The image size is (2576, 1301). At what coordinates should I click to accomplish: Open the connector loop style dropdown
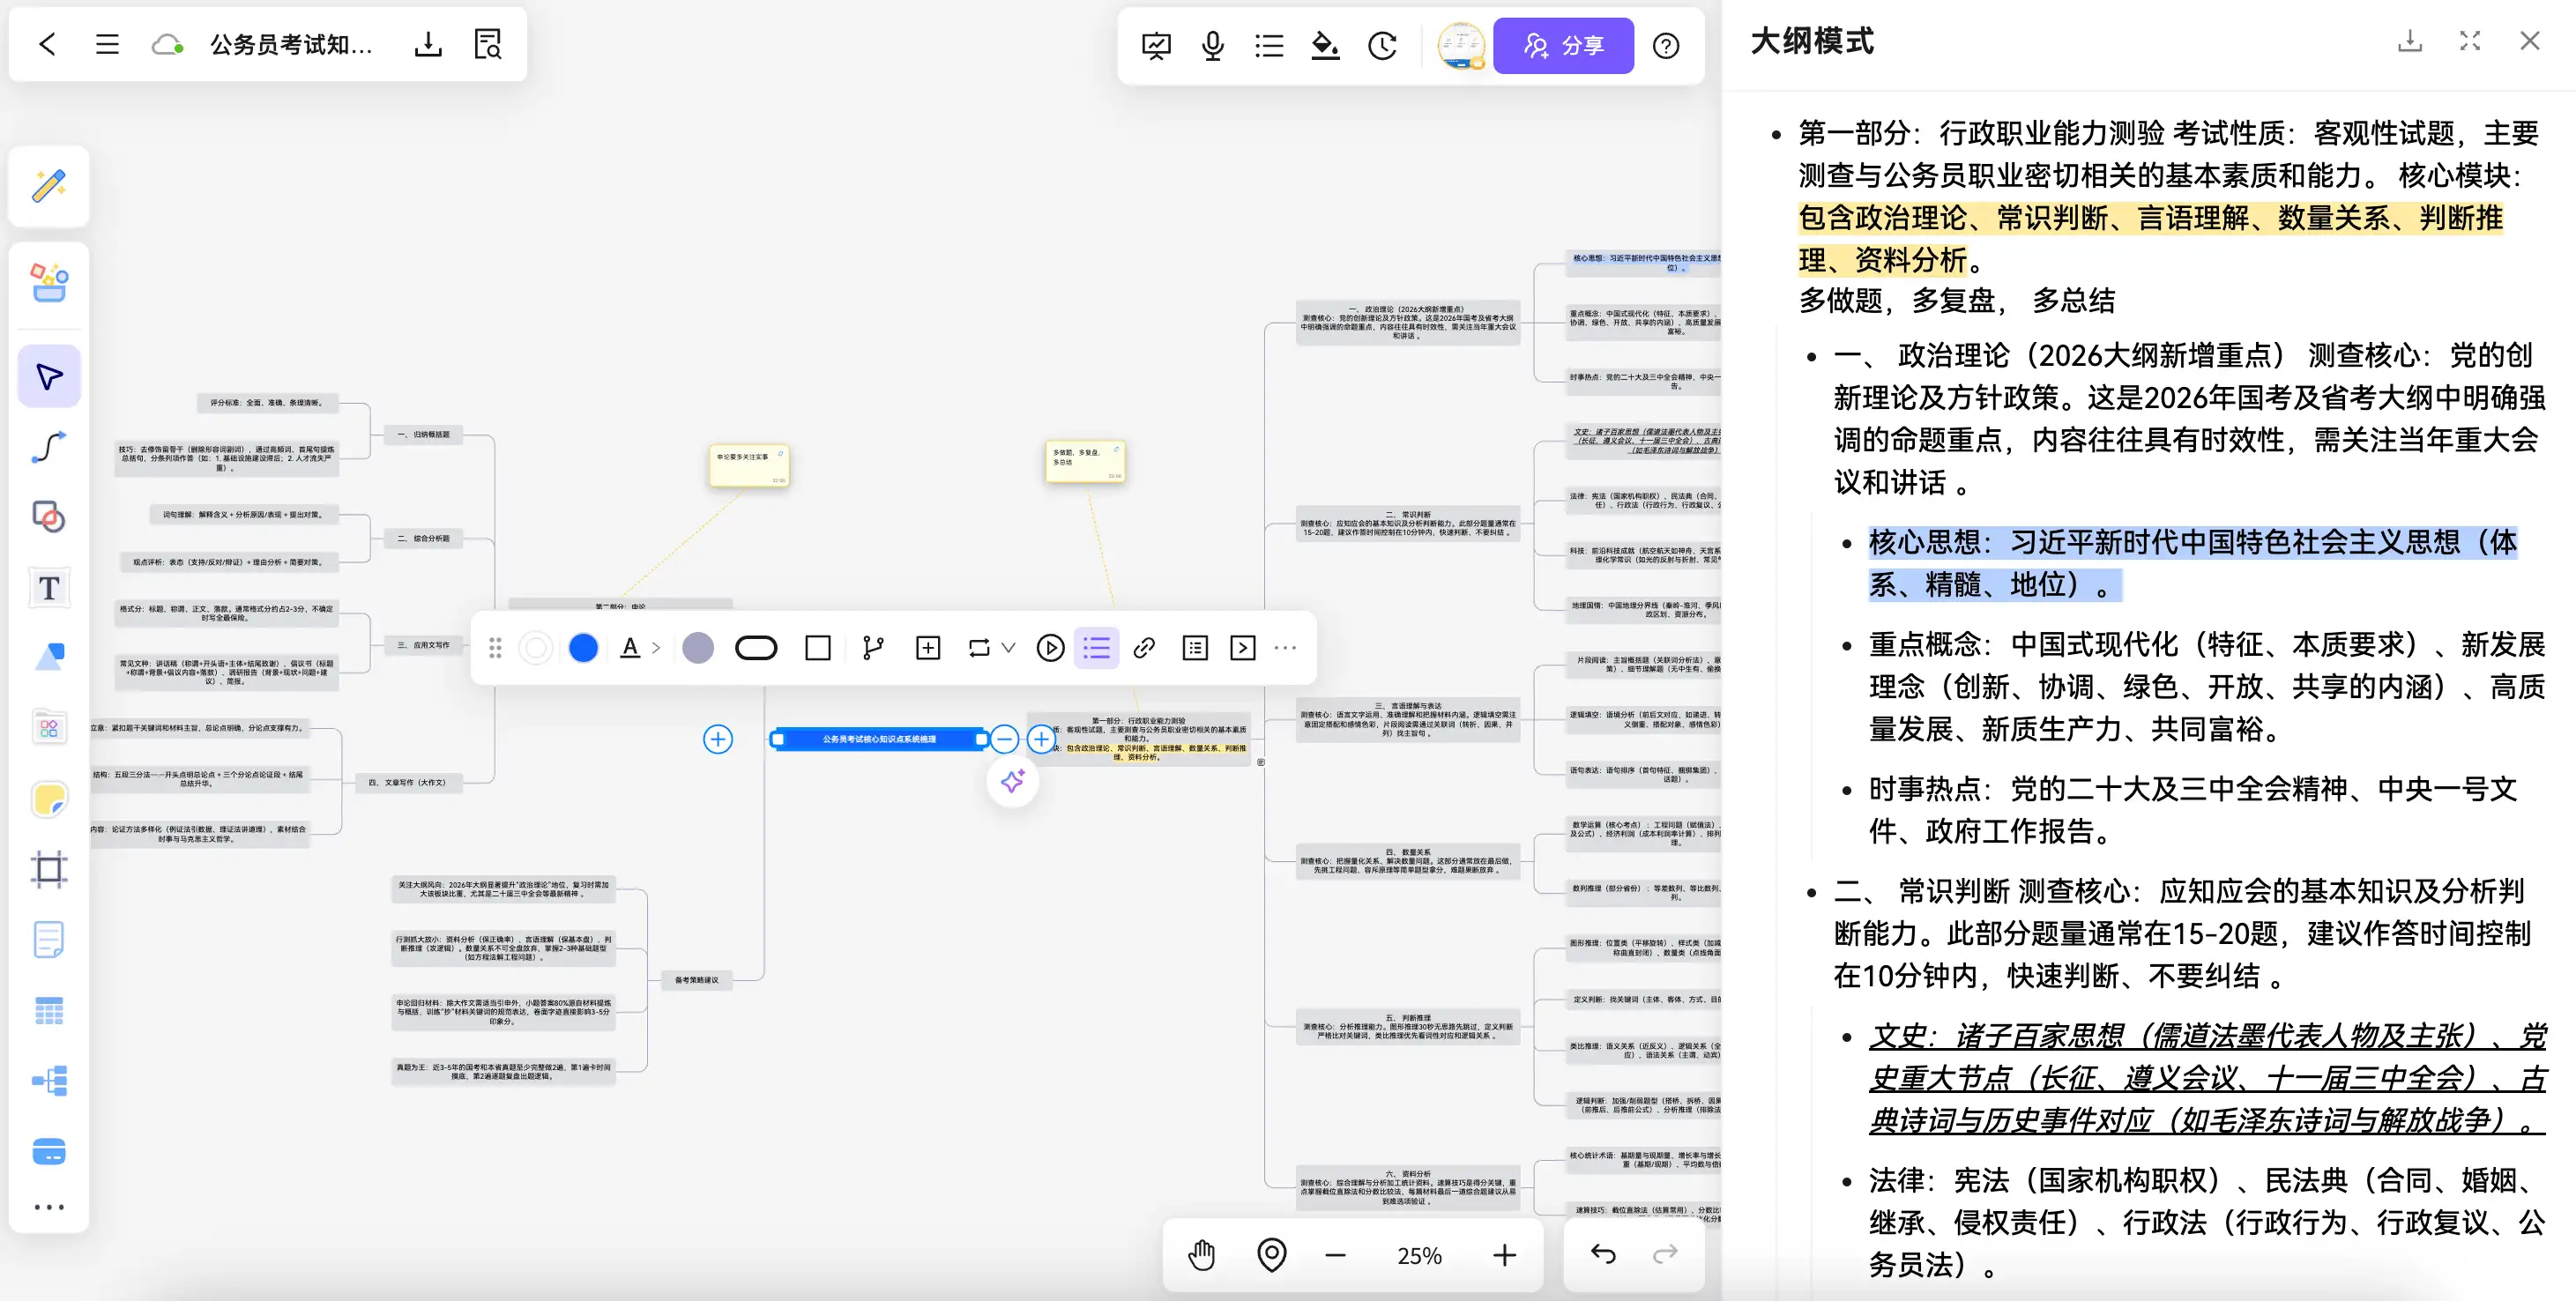click(1011, 647)
